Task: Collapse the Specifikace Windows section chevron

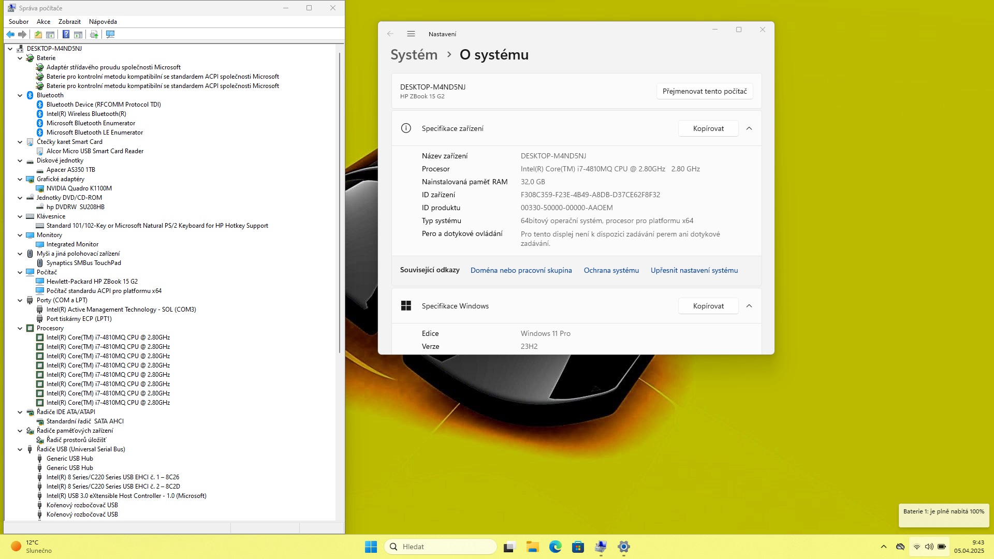Action: tap(749, 306)
